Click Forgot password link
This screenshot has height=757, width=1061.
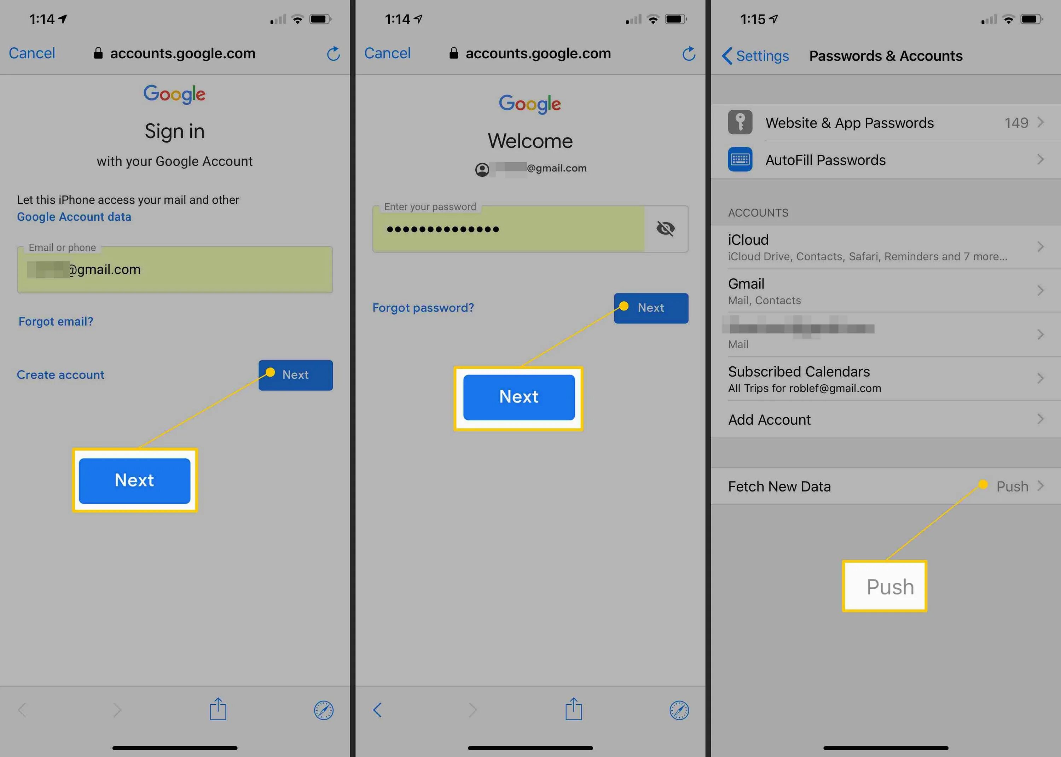423,307
